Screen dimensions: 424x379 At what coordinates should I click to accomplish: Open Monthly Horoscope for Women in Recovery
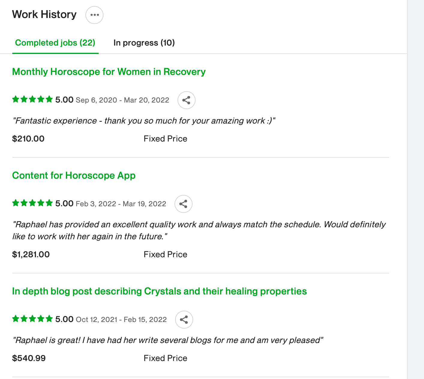[x=109, y=72]
